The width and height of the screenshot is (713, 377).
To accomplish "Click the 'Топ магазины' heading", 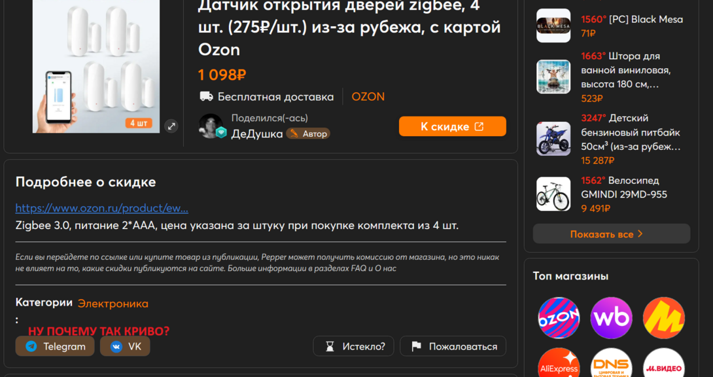I will pos(570,276).
